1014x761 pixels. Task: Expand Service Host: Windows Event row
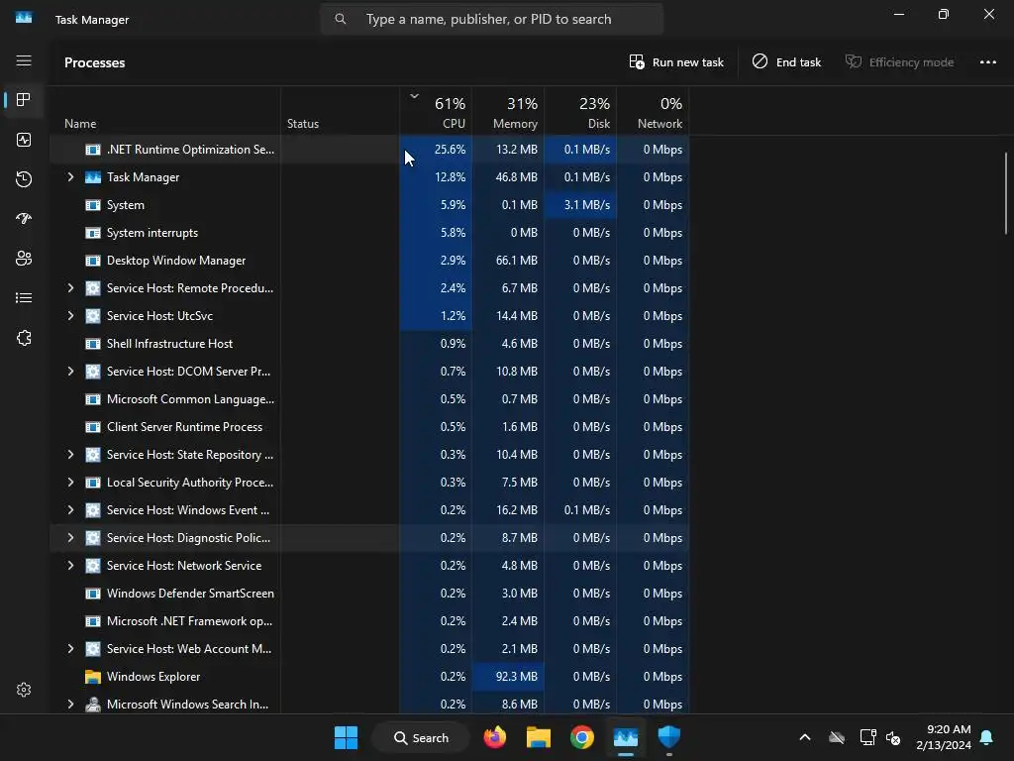coord(70,510)
